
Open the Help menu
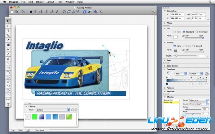(x=80, y=2)
